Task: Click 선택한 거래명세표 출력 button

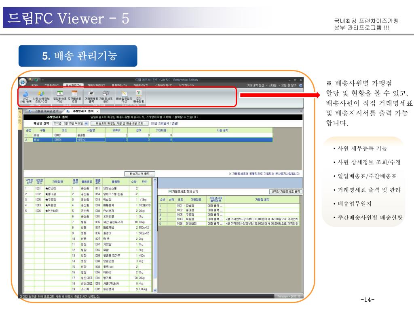Action: point(285,192)
